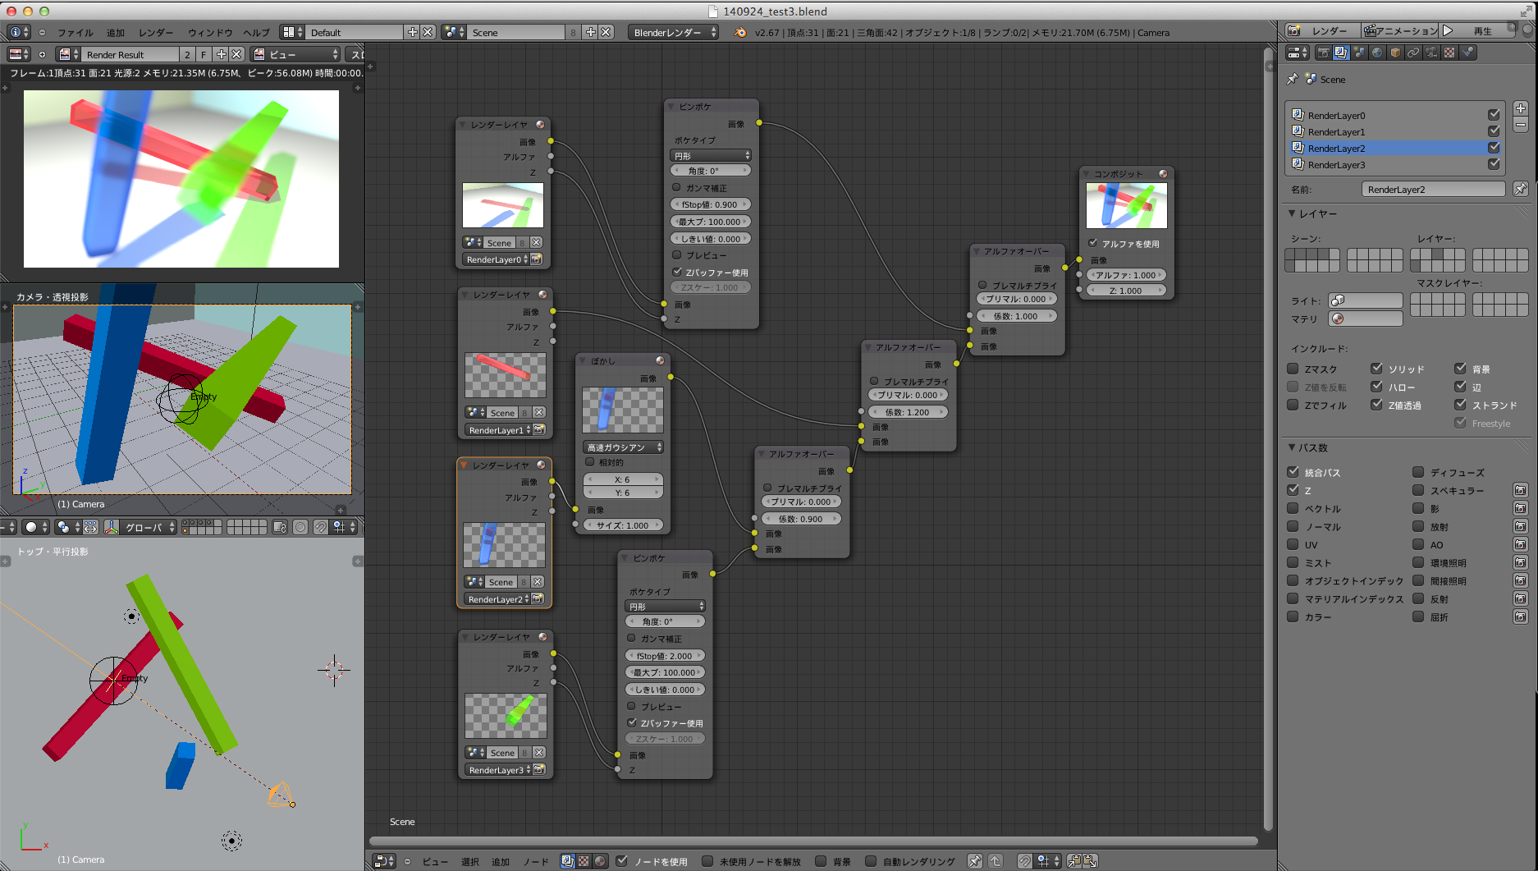1538x871 pixels.
Task: Open 選択 menu in node editor
Action: coord(470,862)
